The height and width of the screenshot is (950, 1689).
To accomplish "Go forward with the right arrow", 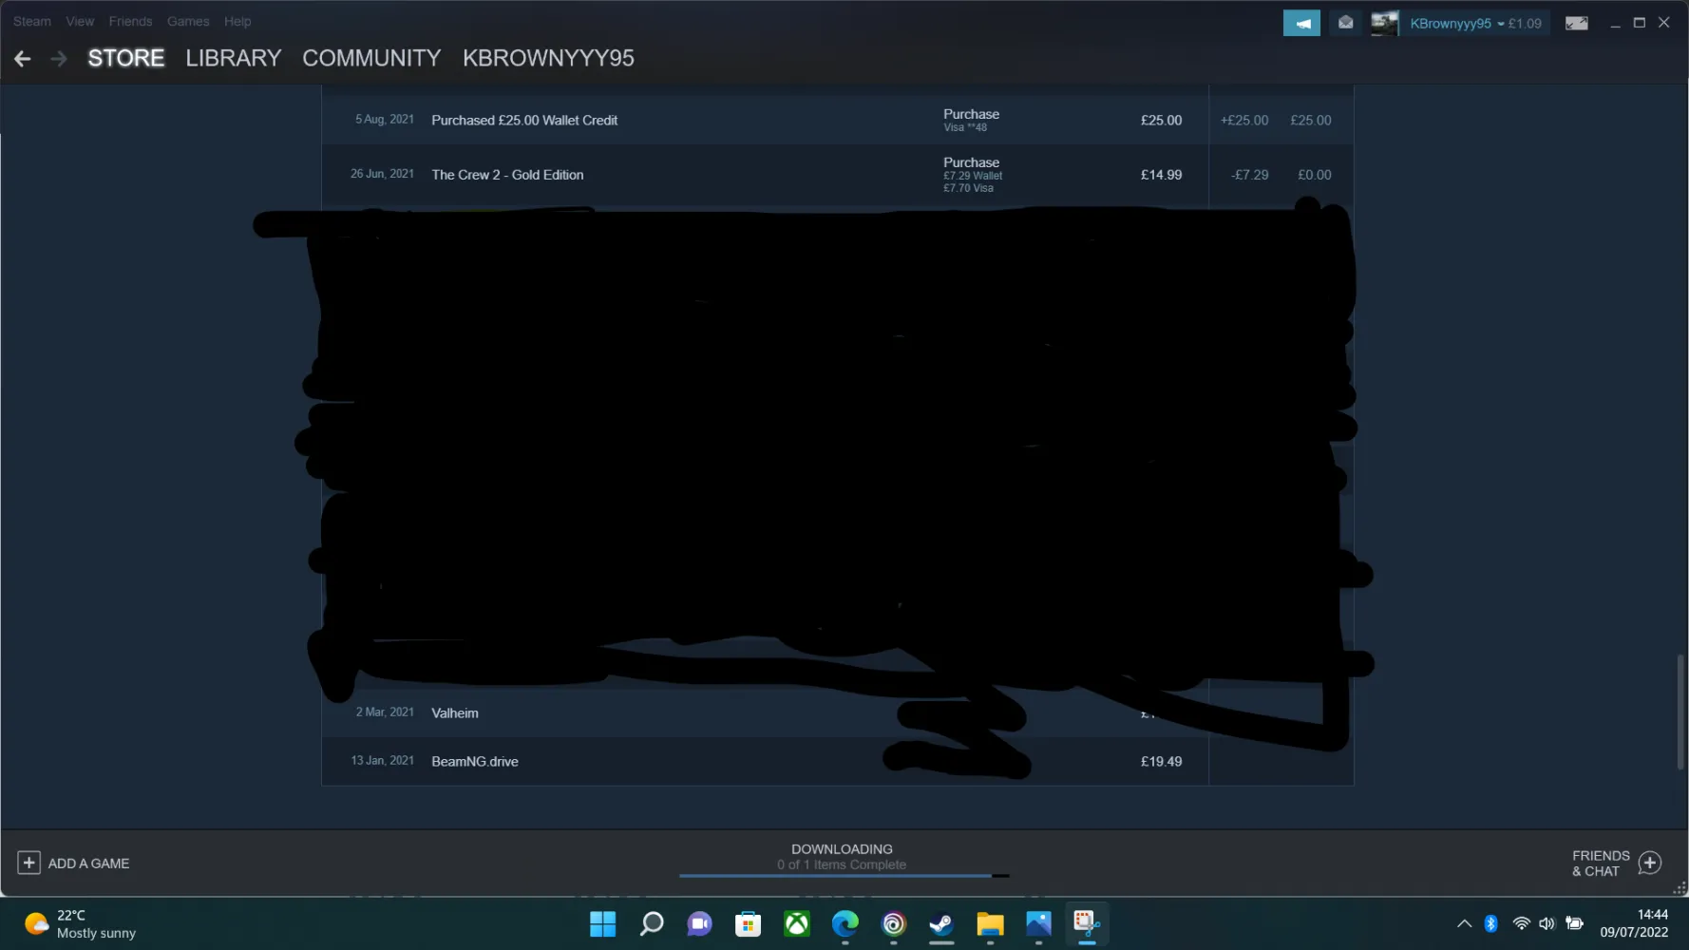I will 59,59.
